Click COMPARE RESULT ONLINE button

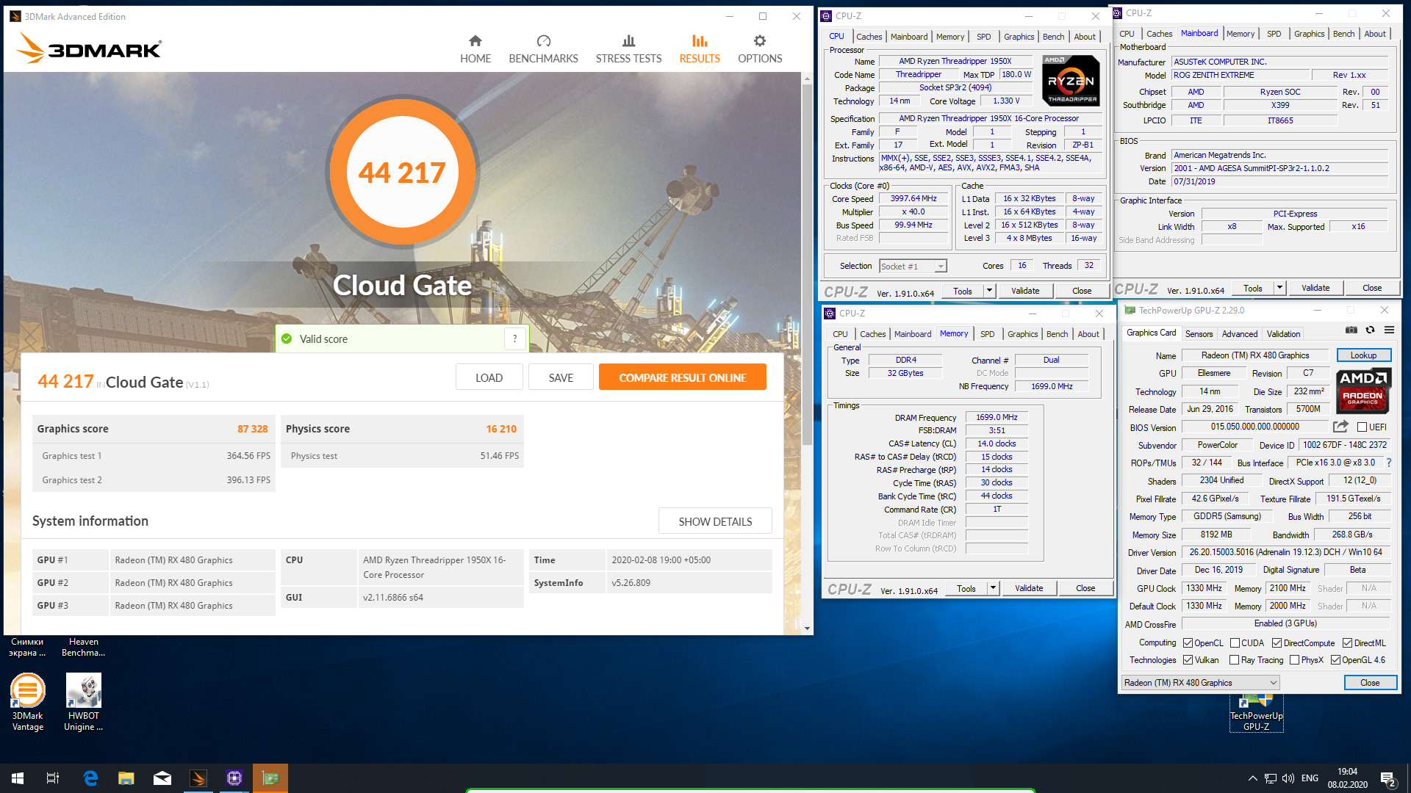(682, 377)
